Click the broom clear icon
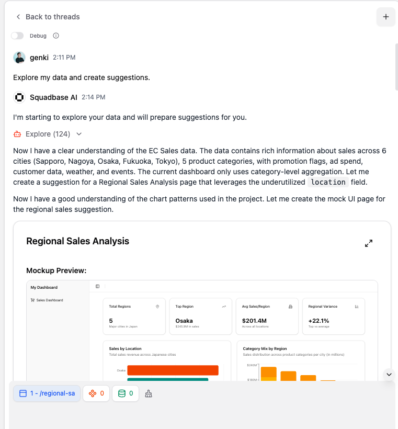 pyautogui.click(x=149, y=393)
